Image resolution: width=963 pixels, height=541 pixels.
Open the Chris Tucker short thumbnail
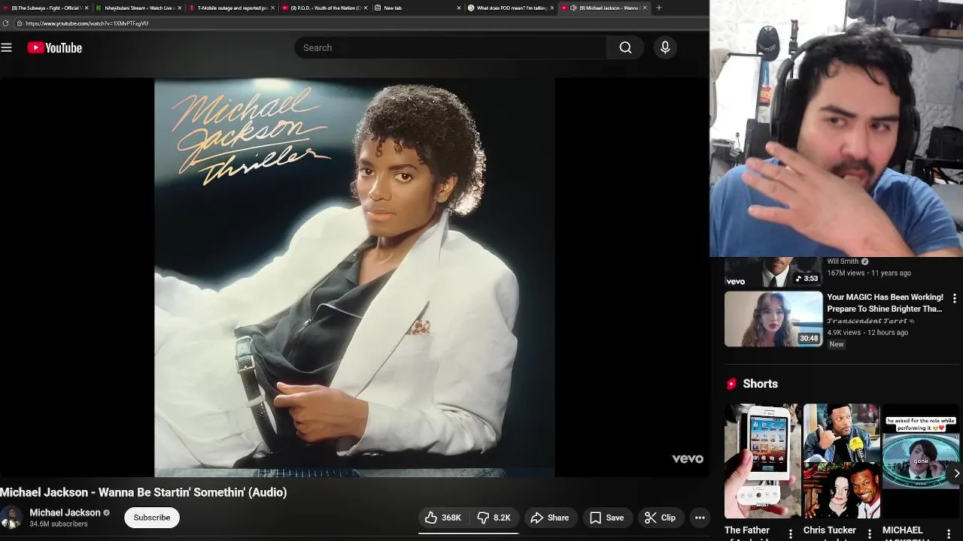coord(841,461)
